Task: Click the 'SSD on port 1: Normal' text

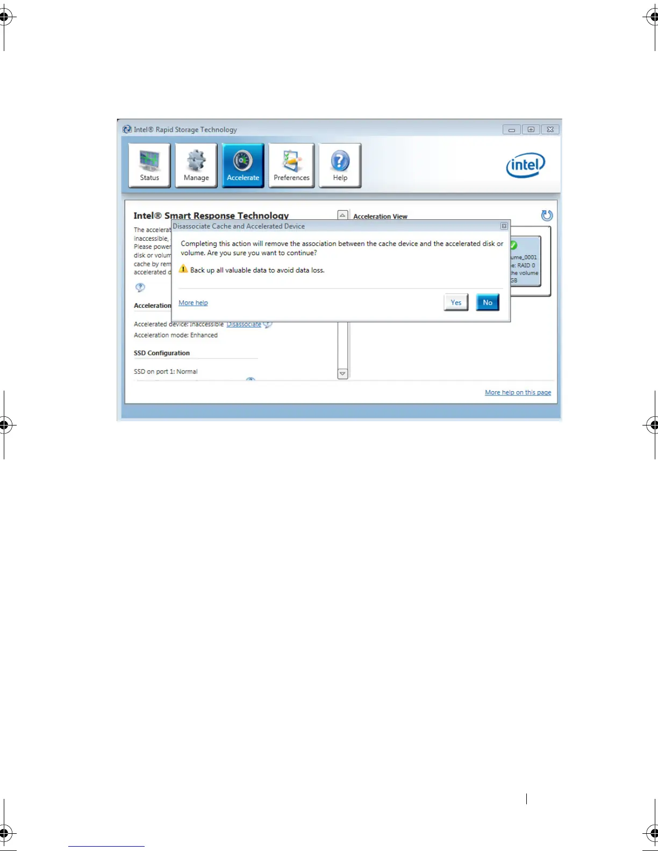Action: (x=166, y=372)
